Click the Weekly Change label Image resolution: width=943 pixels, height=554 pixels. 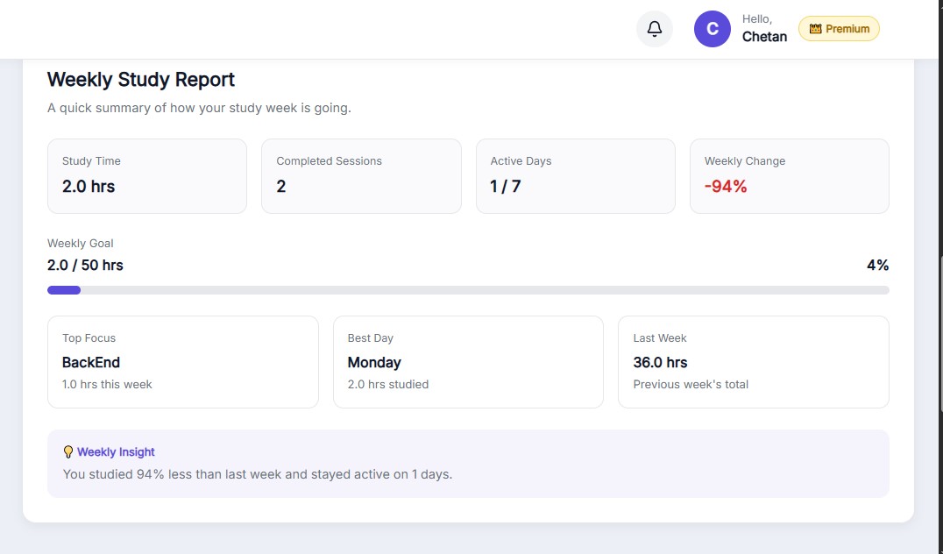[745, 161]
